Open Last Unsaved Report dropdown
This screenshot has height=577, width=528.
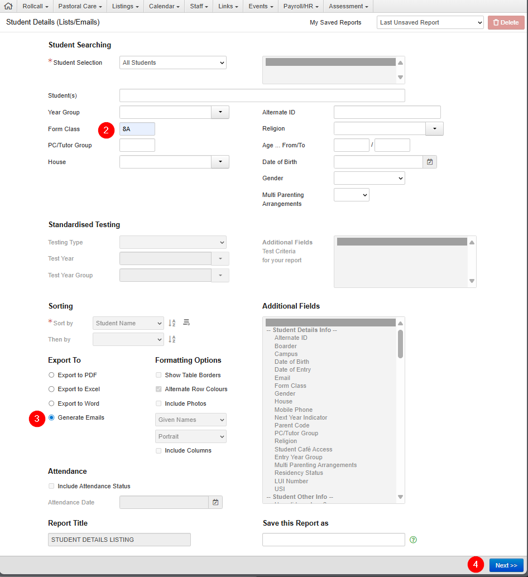pos(430,22)
